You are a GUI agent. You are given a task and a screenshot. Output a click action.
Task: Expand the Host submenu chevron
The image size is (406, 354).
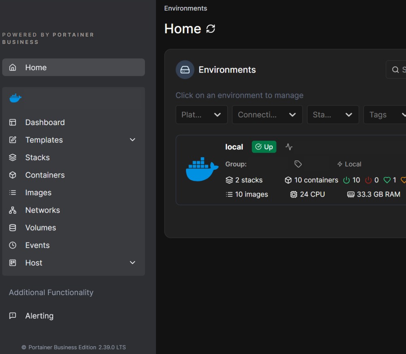132,263
